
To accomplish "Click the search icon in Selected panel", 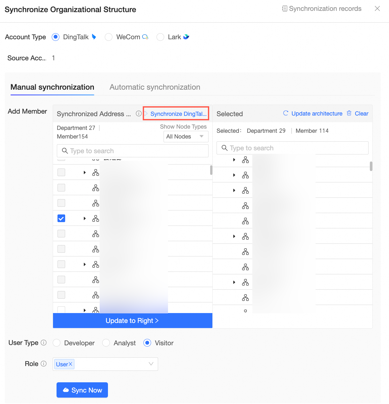I will [x=225, y=148].
